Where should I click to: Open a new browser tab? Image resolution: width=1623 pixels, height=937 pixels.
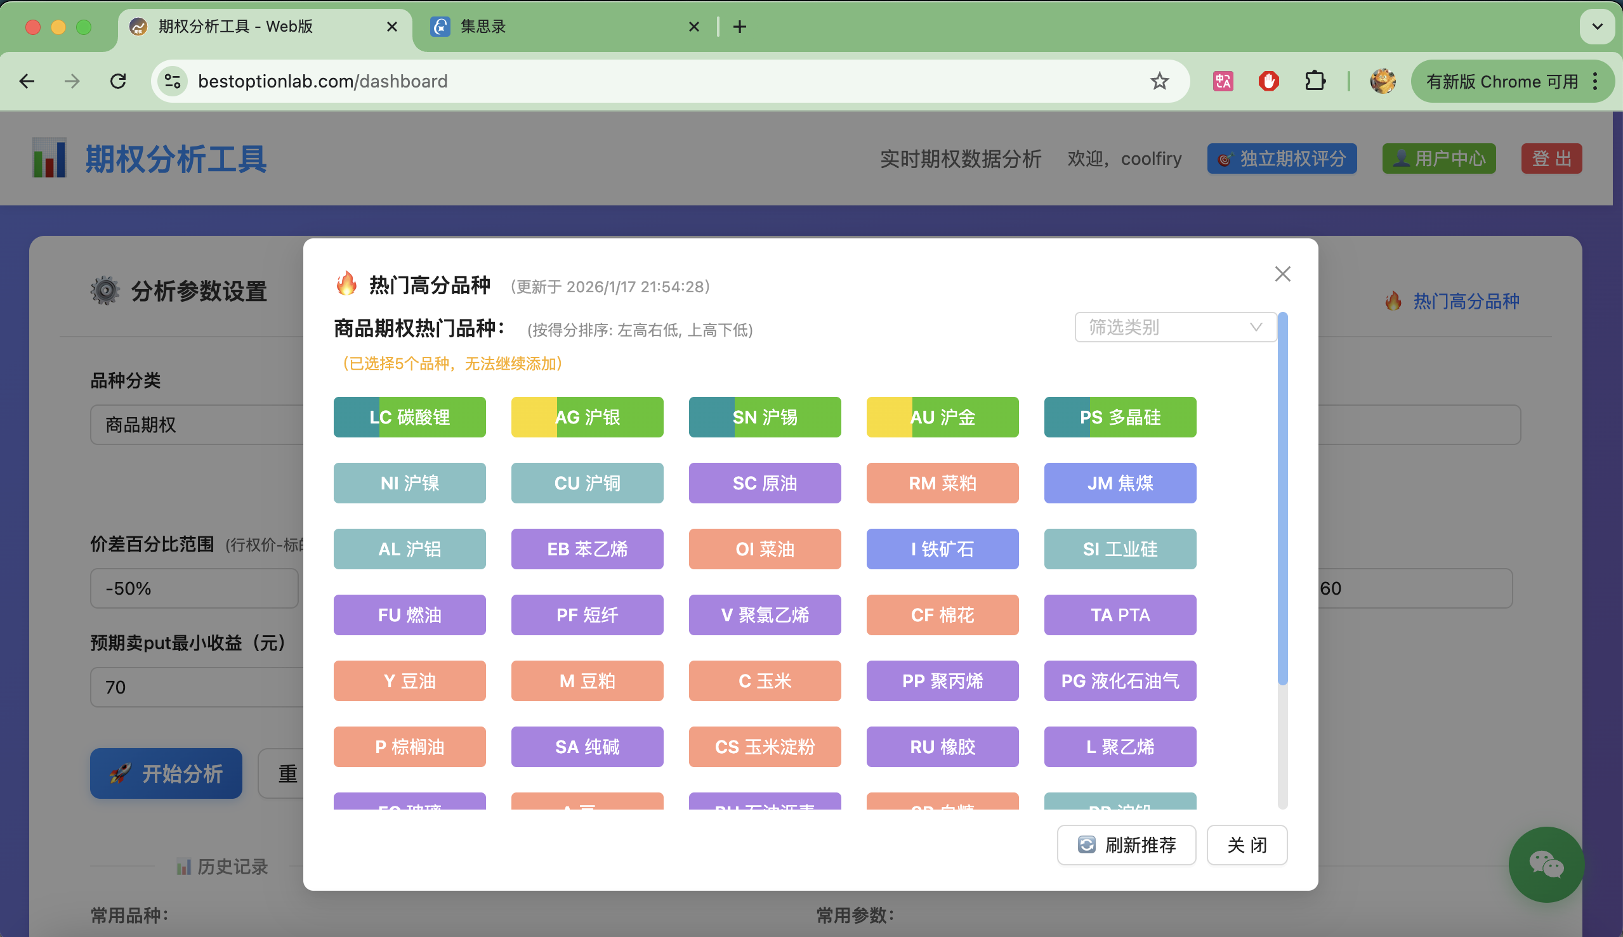coord(739,27)
